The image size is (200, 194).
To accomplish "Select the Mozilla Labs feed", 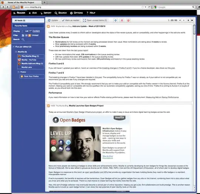I will pos(31,67).
